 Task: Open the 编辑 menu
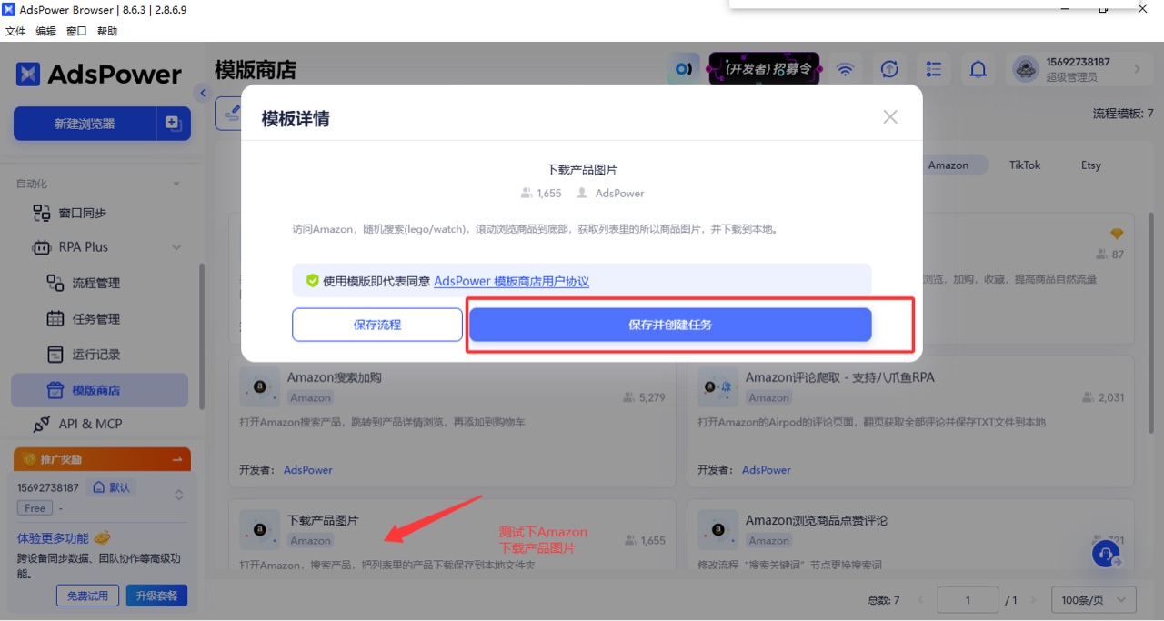click(x=45, y=31)
